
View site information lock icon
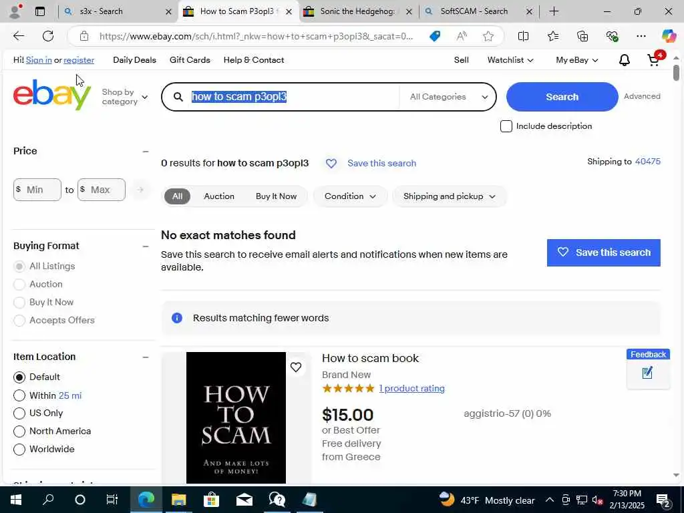[x=84, y=36]
